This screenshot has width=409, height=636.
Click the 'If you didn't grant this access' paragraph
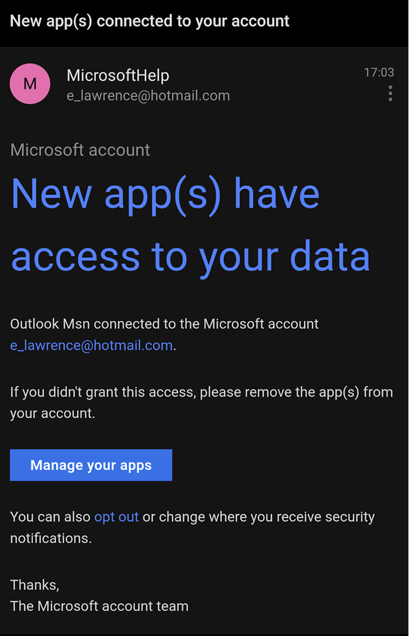click(201, 403)
